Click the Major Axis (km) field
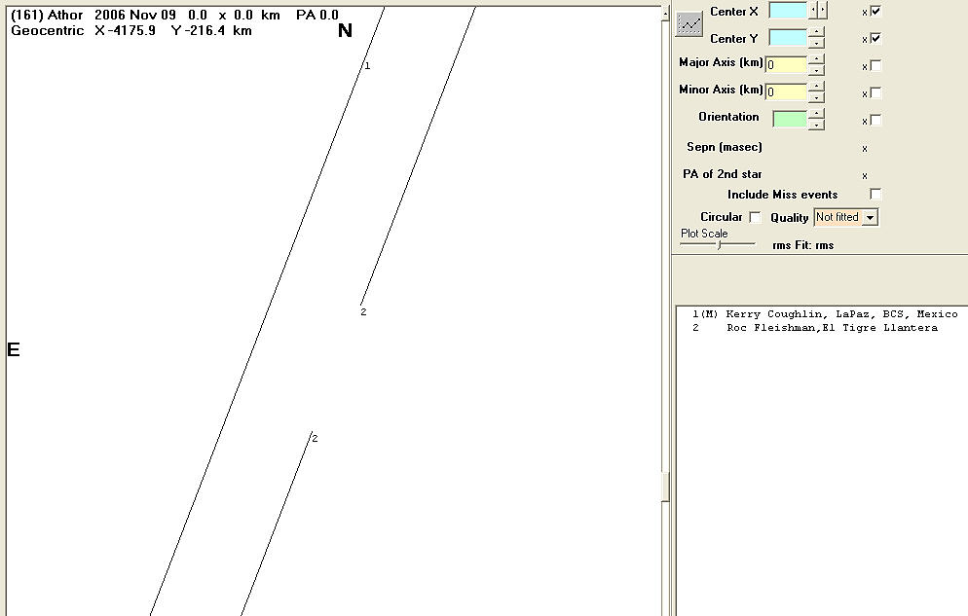The width and height of the screenshot is (968, 616). pos(786,65)
